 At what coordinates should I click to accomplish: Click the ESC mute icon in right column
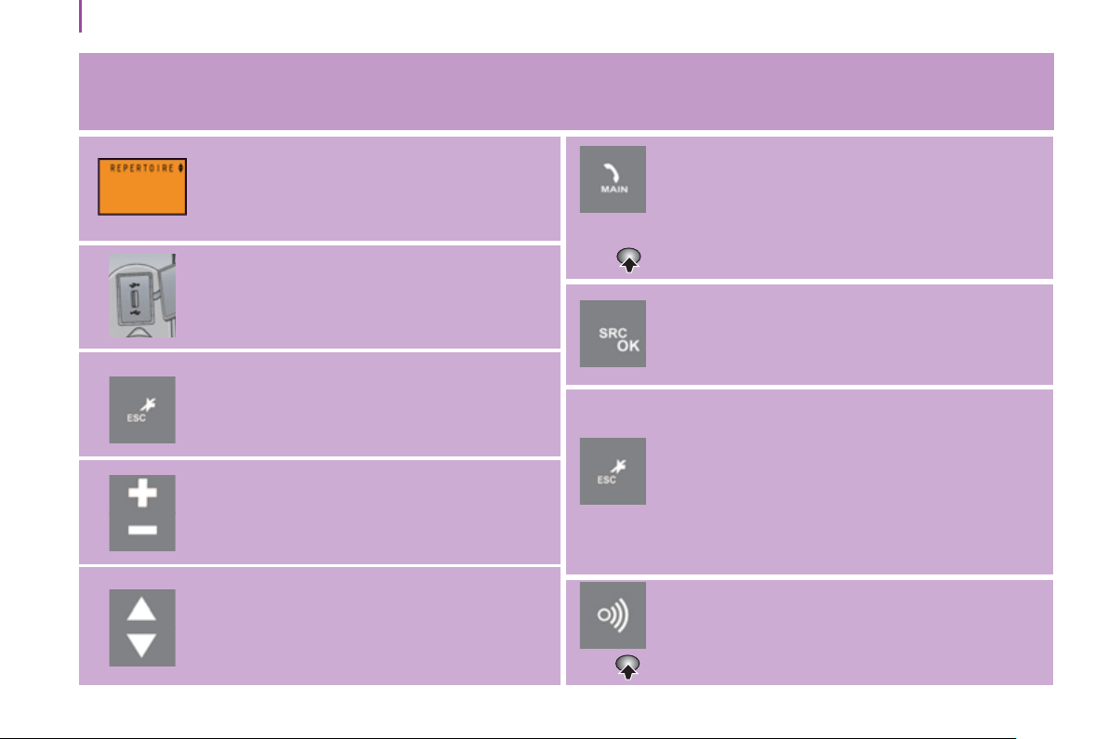(x=613, y=471)
